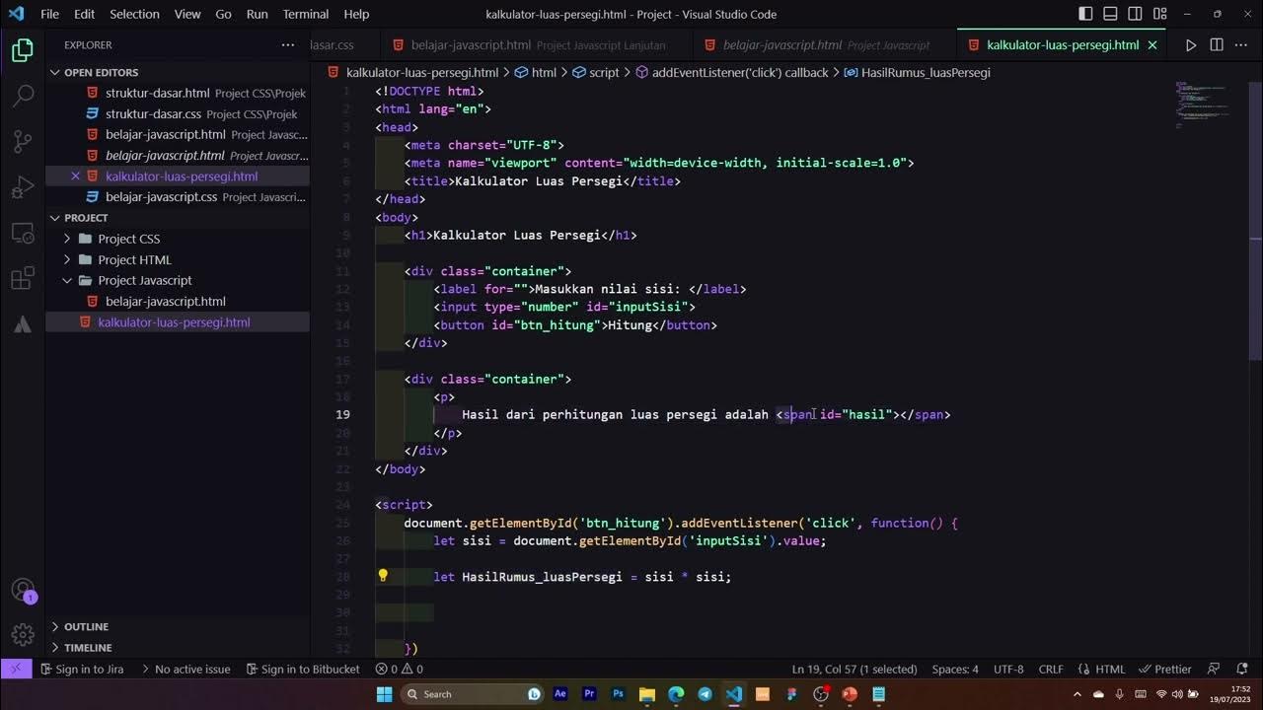Open Telegram from taskbar
1263x710 pixels.
pos(705,694)
